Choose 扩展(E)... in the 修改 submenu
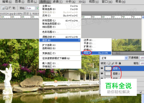This screenshot has width=144, height=103. (x=96, y=47)
